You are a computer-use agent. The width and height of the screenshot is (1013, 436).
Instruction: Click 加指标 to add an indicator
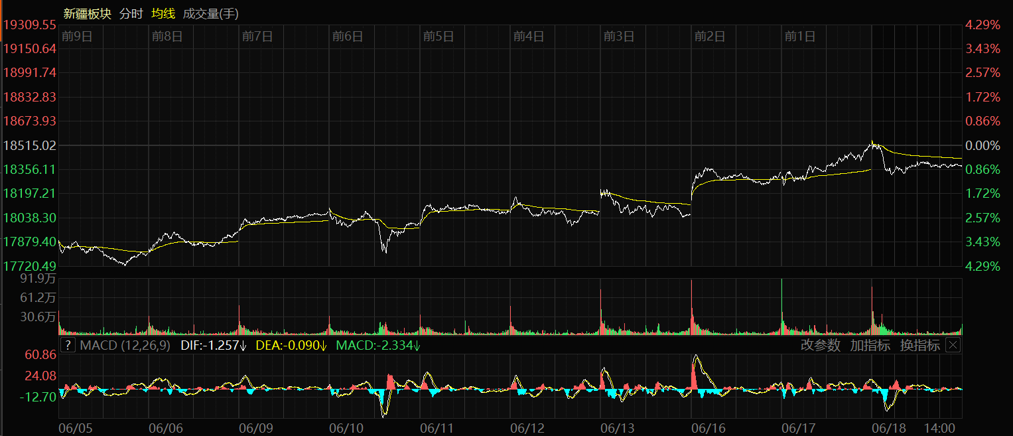[x=870, y=345]
